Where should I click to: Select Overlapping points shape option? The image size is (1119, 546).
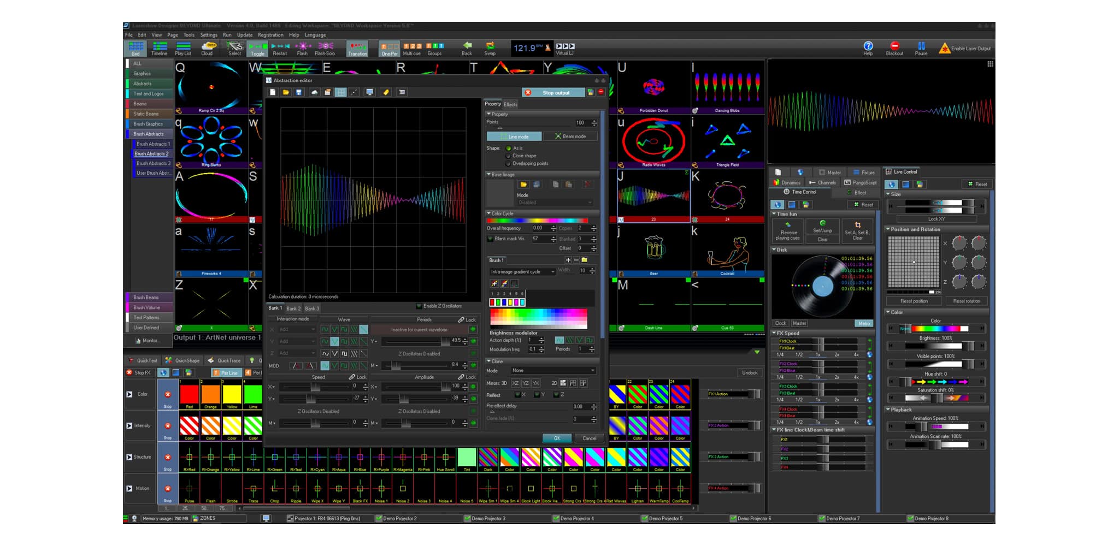[x=509, y=164]
